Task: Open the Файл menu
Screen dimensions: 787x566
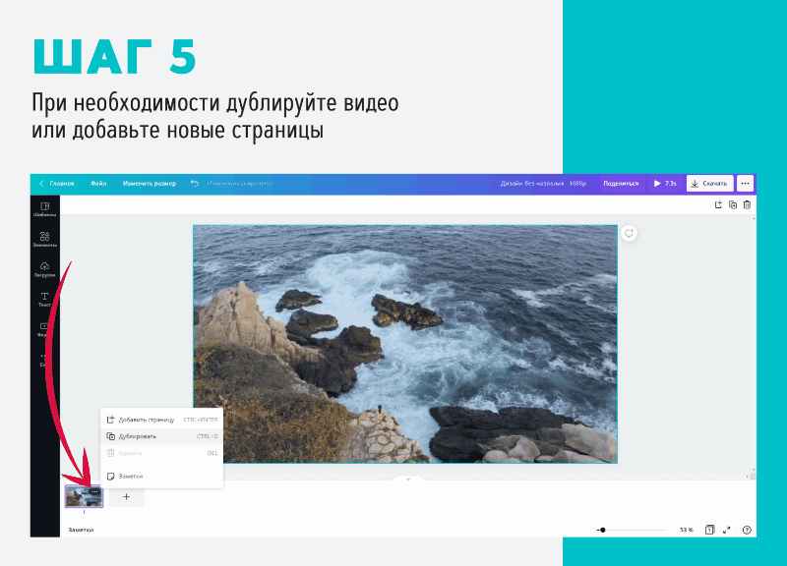Action: (98, 184)
